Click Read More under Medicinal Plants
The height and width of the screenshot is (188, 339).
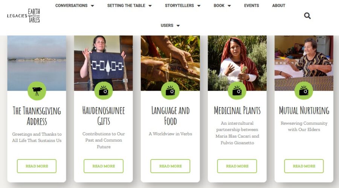pyautogui.click(x=237, y=166)
